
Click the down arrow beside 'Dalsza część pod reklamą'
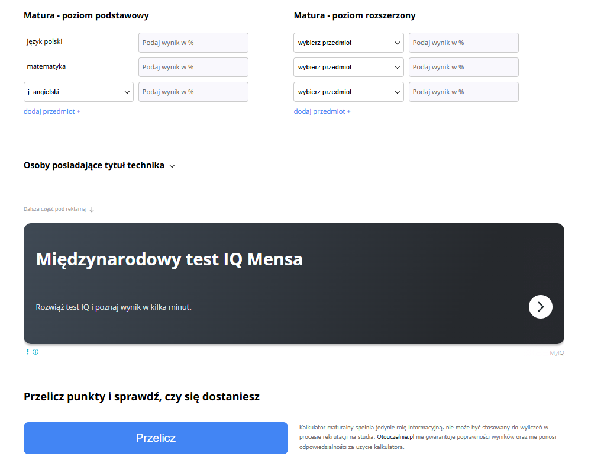[x=92, y=209]
